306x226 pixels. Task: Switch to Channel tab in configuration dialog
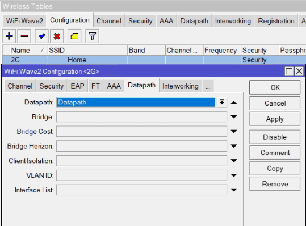[20, 86]
